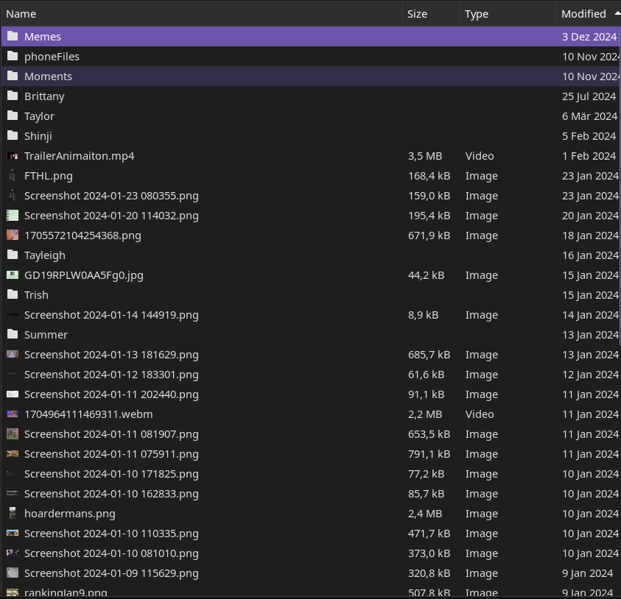Click the 3 Dez 2024 modified date
This screenshot has width=621, height=599.
pyautogui.click(x=589, y=37)
